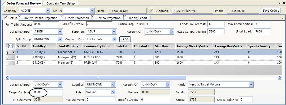Expand the Rule dropdown showing Volume

click(x=113, y=92)
